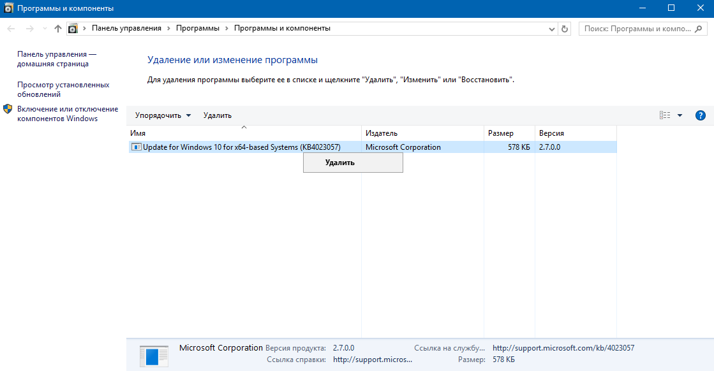Open the view options dropdown arrow
Image resolution: width=714 pixels, height=371 pixels.
coord(680,115)
